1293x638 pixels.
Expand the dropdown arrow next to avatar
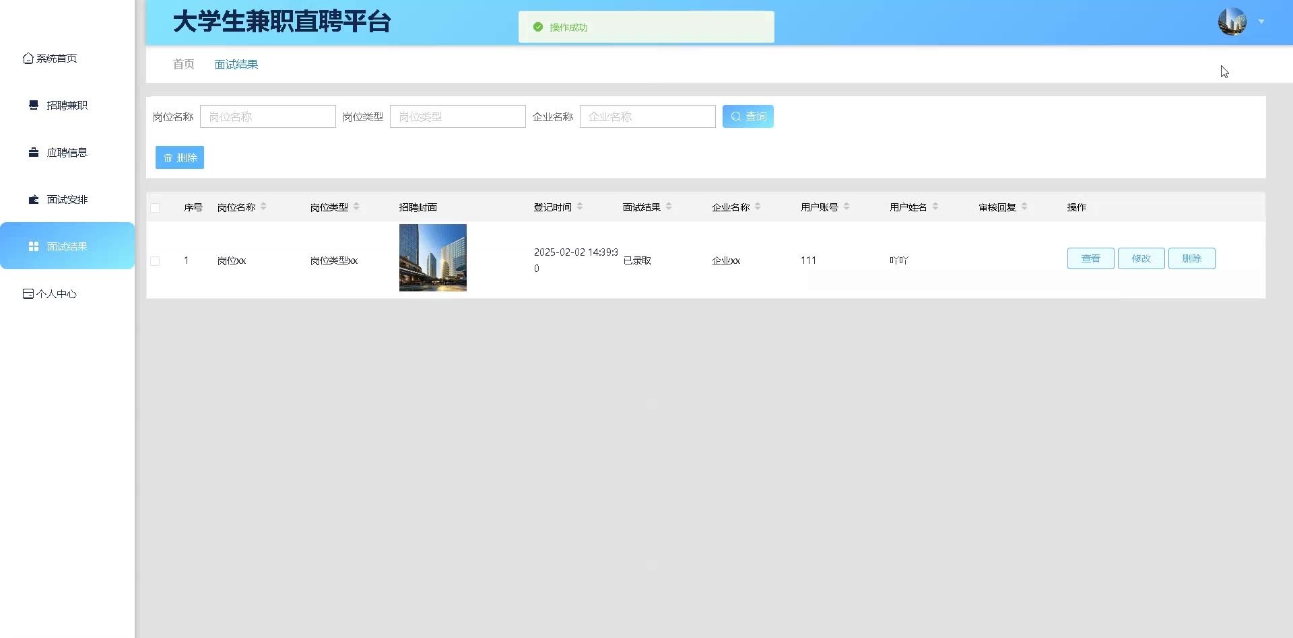1261,22
